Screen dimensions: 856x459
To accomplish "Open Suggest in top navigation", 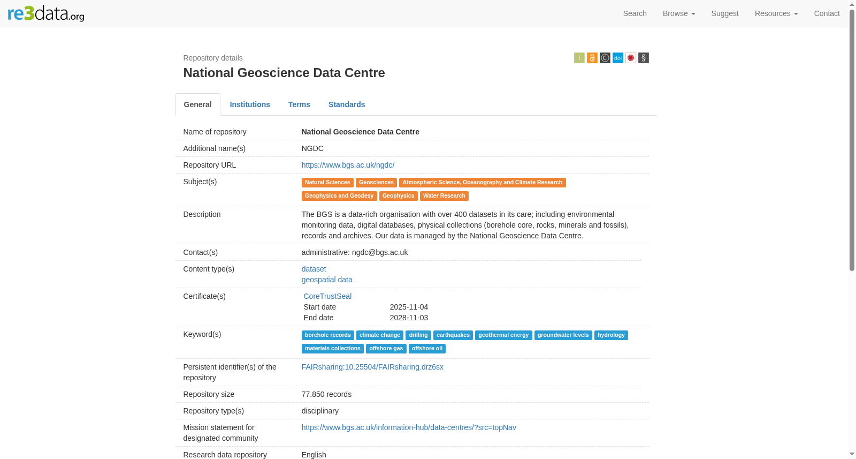I will 725,13.
